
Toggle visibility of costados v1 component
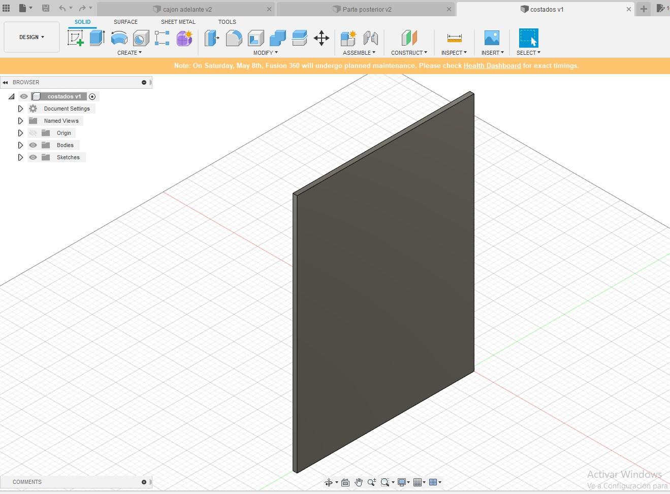pyautogui.click(x=24, y=96)
